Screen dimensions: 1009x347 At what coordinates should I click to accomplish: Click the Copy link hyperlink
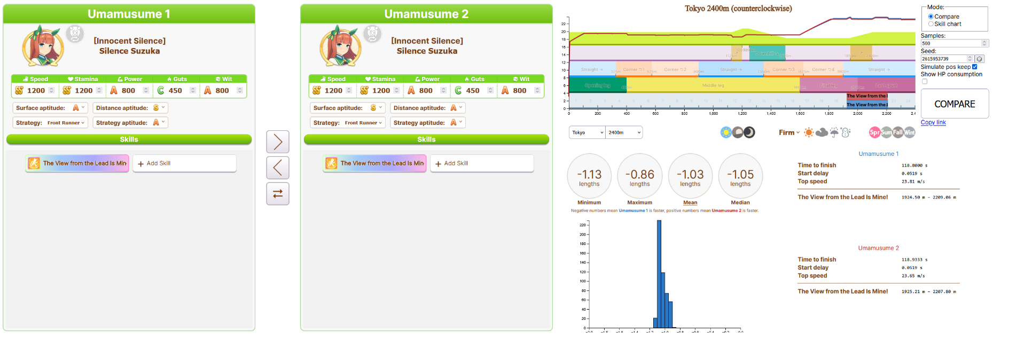[x=933, y=122]
